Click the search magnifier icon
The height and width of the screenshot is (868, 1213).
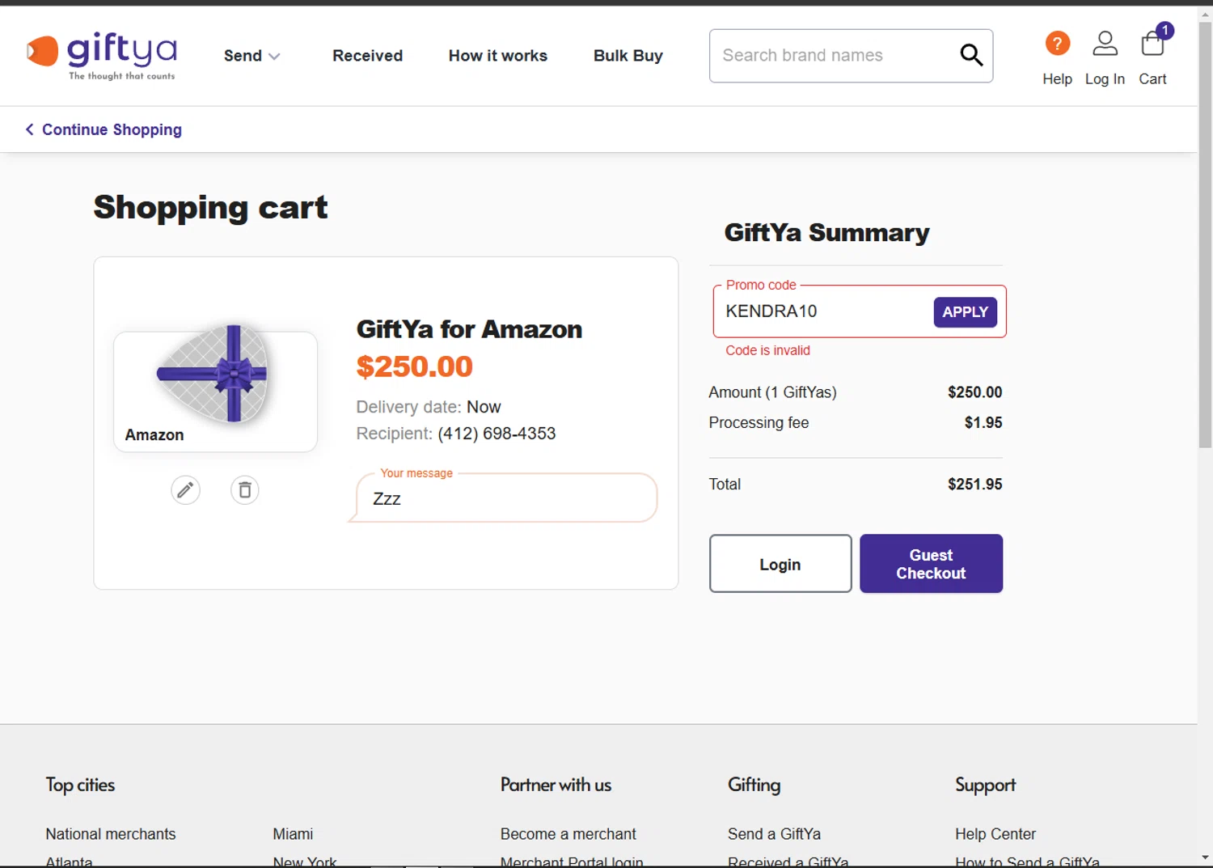971,55
